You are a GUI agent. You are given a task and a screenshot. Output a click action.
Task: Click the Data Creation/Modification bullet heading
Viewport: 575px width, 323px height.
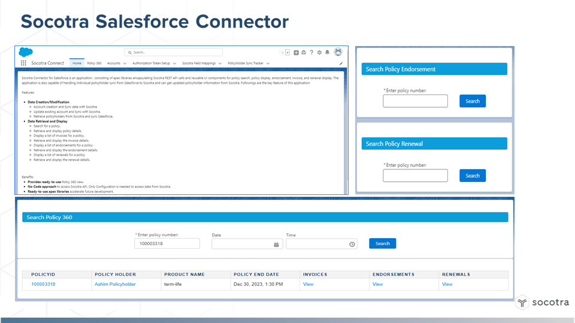[x=49, y=102]
